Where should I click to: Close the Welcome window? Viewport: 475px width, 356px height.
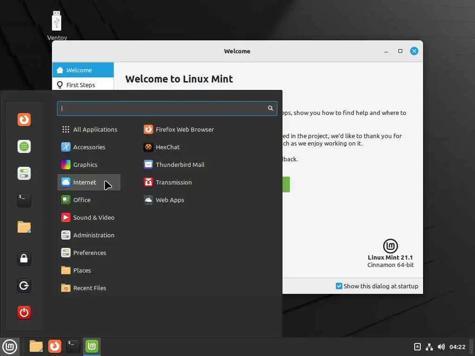point(414,51)
